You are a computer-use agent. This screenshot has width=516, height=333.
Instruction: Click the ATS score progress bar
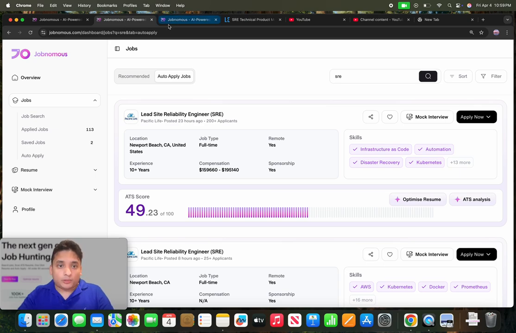[311, 212]
